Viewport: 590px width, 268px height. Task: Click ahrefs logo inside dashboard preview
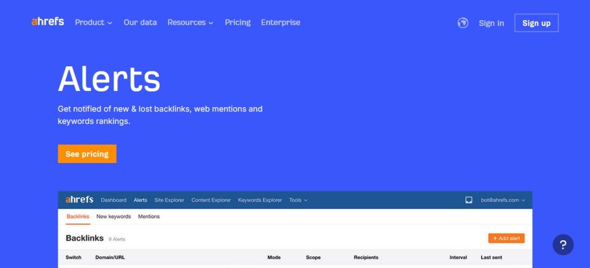pyautogui.click(x=80, y=199)
